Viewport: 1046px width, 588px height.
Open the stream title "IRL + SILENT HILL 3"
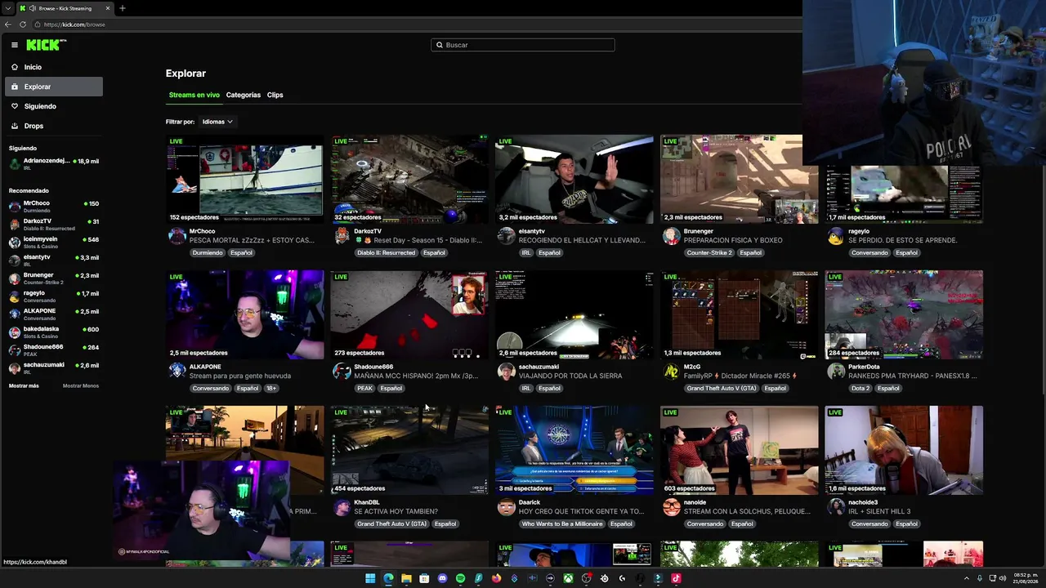coord(879,511)
